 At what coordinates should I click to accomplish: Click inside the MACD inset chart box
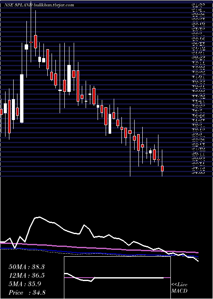117,278
